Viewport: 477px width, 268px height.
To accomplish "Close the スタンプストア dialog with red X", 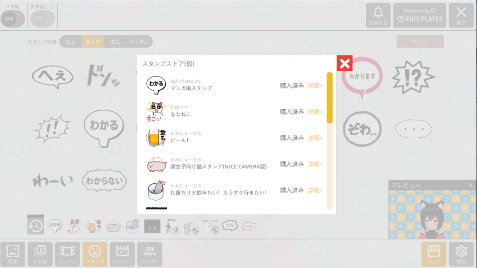I will (x=344, y=63).
